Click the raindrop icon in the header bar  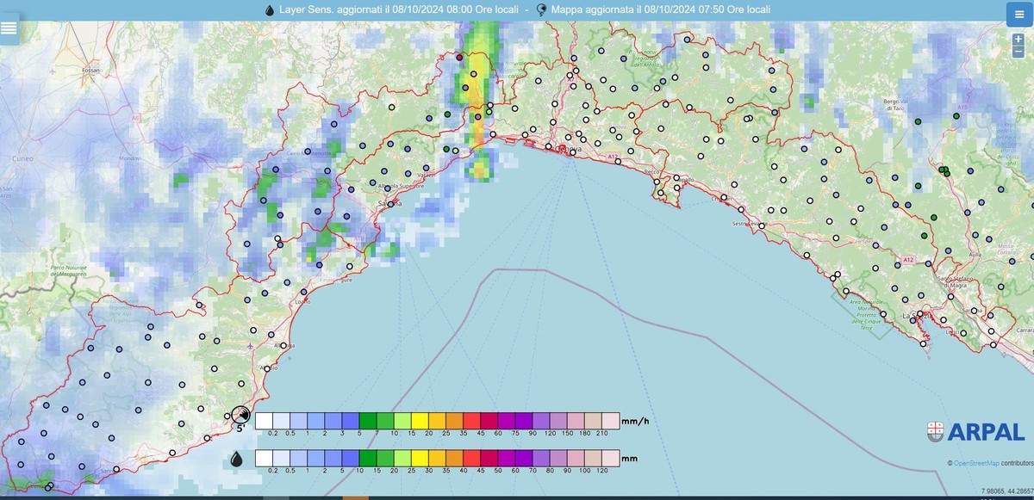pyautogui.click(x=270, y=9)
